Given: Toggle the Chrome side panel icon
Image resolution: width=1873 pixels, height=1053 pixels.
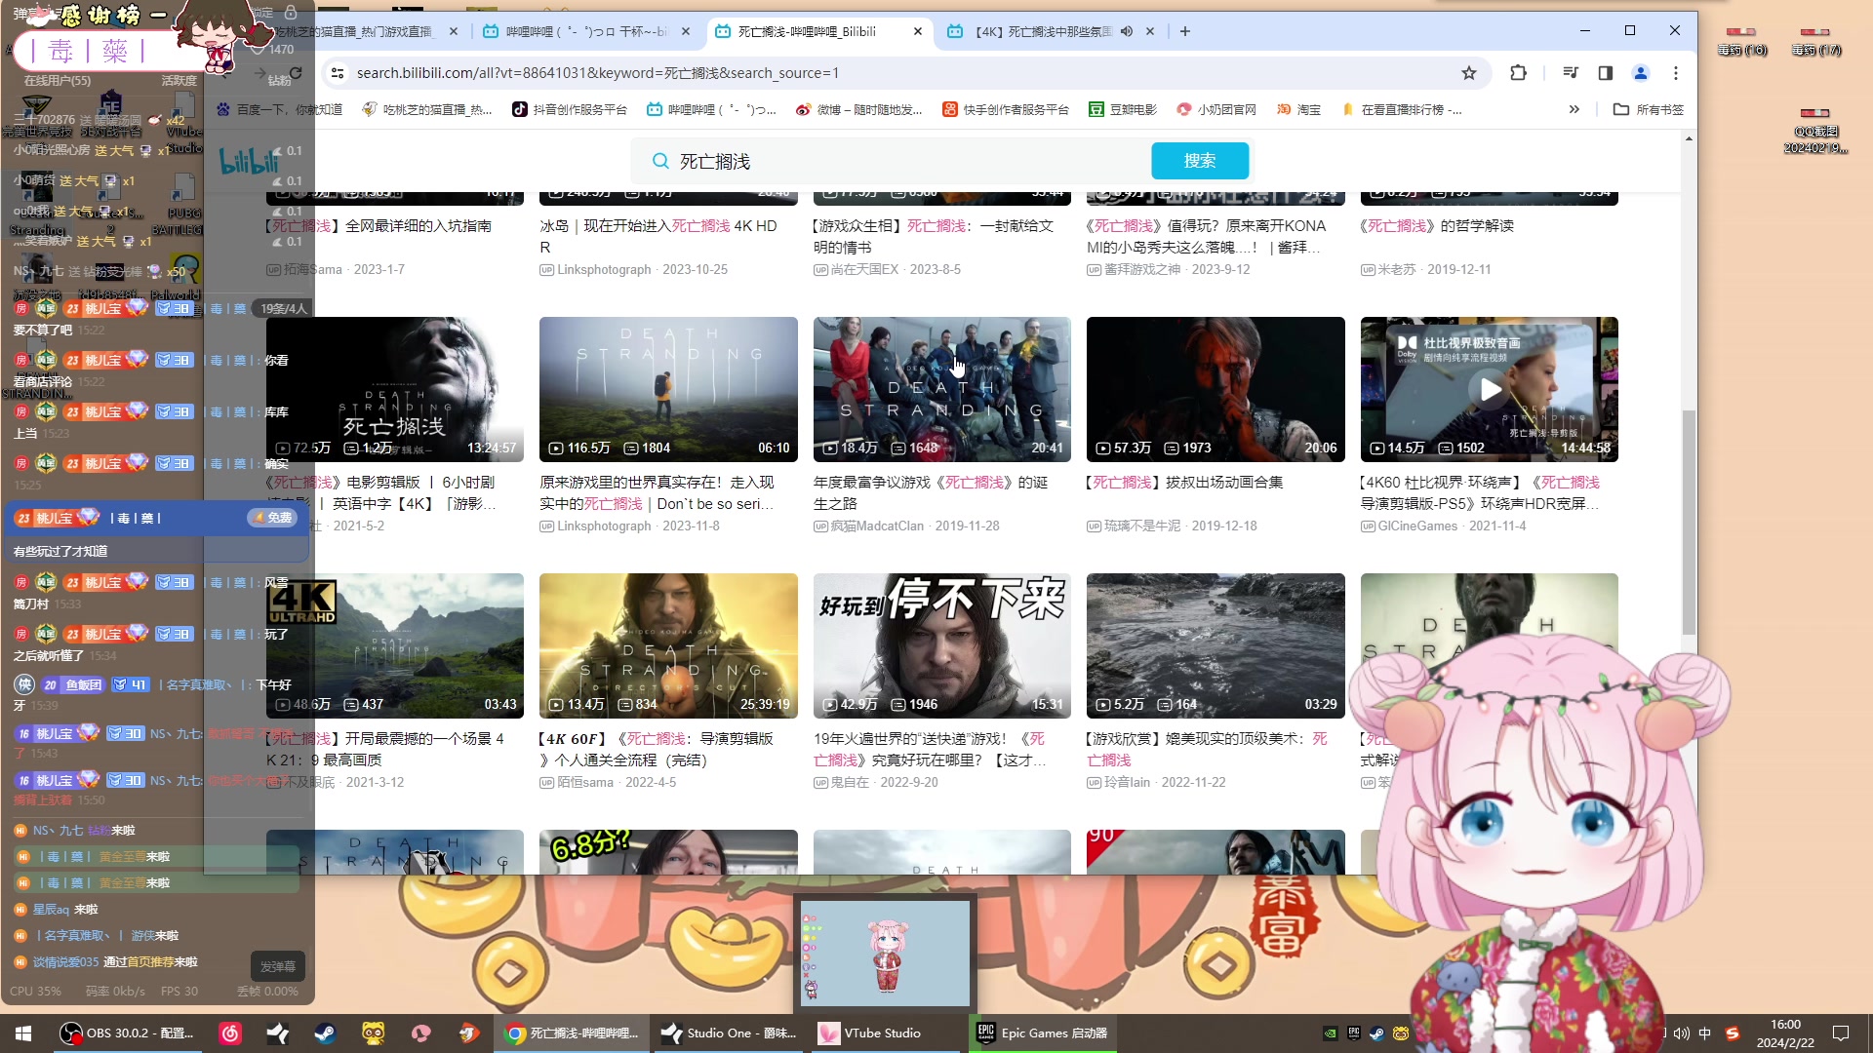Looking at the screenshot, I should 1605,73.
